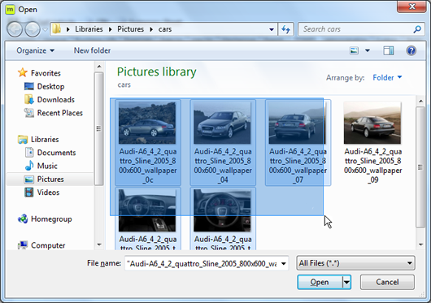Click the dialog title bar app icon
431x303 pixels.
coord(11,10)
